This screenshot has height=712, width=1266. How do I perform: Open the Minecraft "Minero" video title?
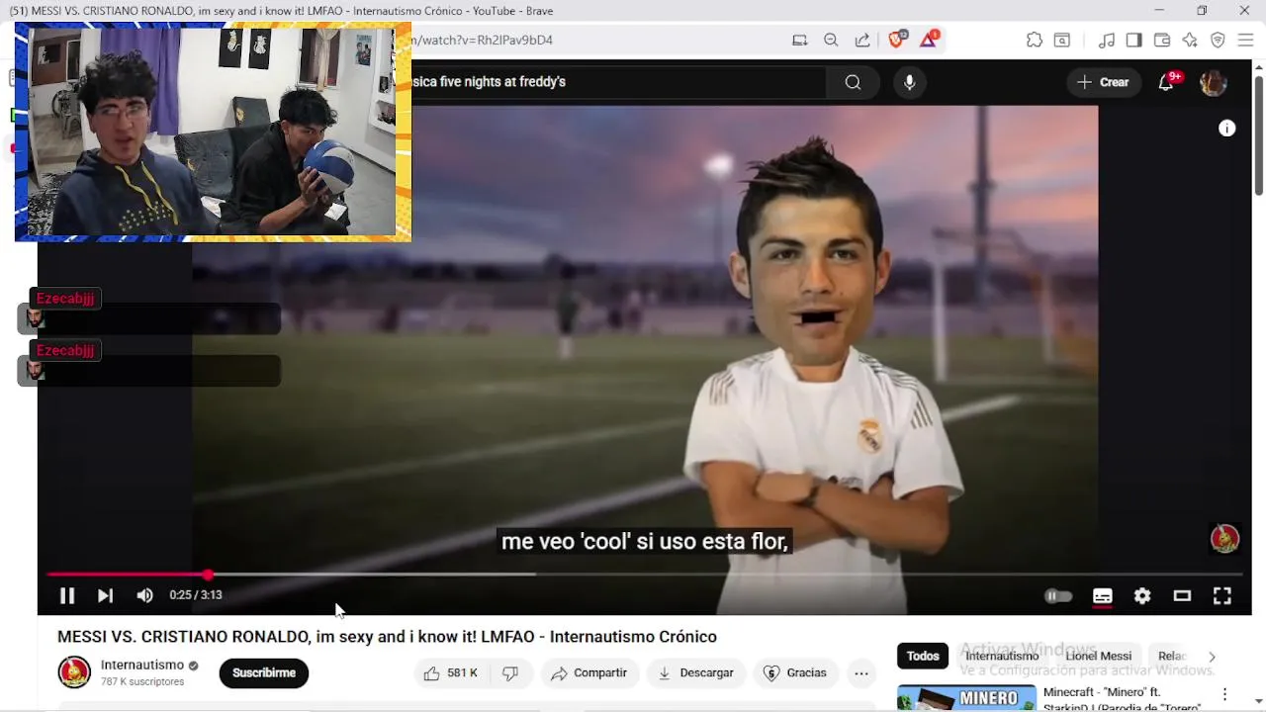(1122, 699)
